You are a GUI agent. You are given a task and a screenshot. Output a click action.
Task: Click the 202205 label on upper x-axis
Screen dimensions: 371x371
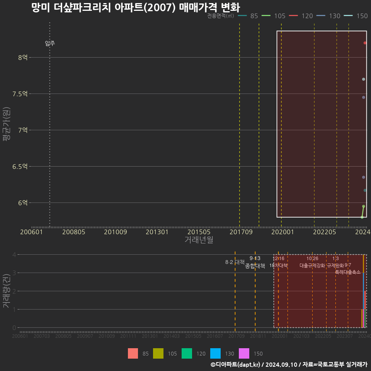pyautogui.click(x=325, y=232)
